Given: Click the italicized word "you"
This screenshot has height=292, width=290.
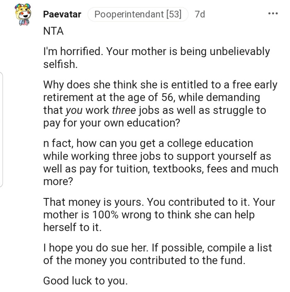Looking at the screenshot, I should (x=74, y=111).
